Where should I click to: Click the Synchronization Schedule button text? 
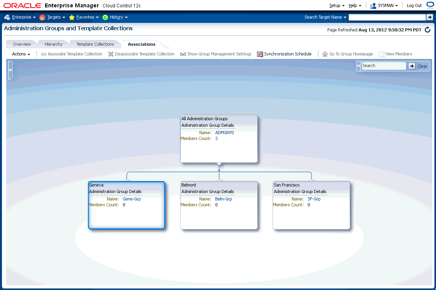pos(288,54)
